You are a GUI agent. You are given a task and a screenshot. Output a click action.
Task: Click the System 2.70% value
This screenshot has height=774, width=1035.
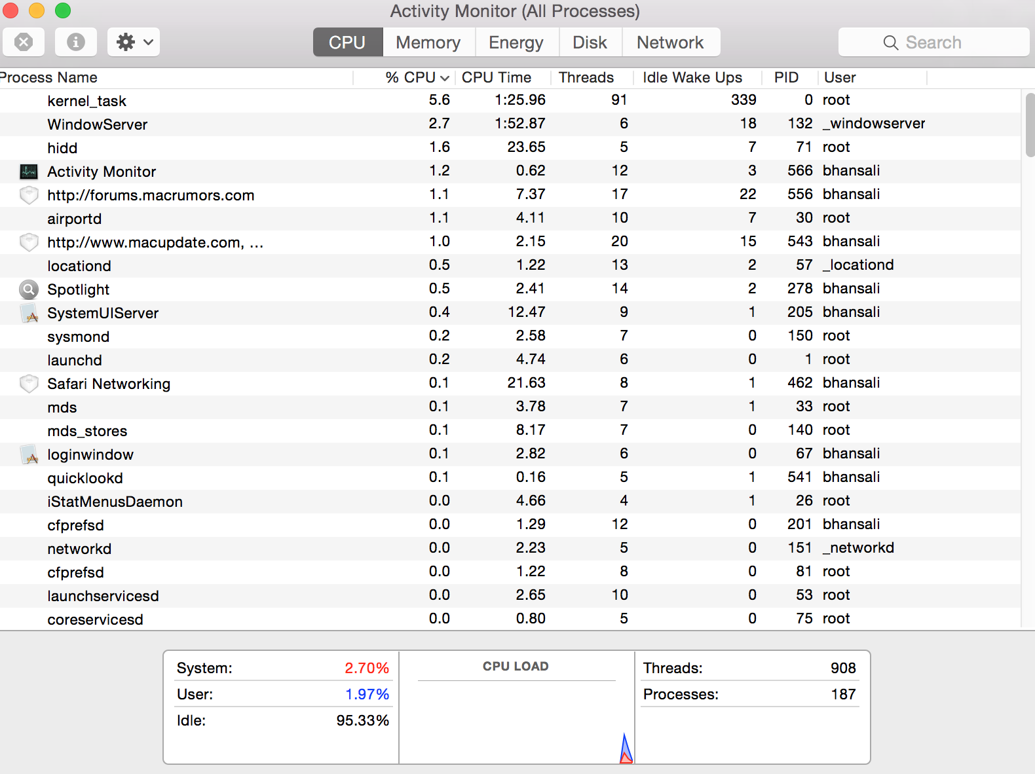tap(367, 668)
